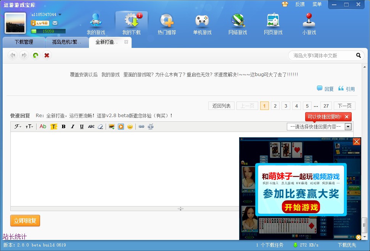Viewport: 370px width, 251px height.
Task: Expand the username a1185347044 dropdown arrow
Action: tap(60, 14)
